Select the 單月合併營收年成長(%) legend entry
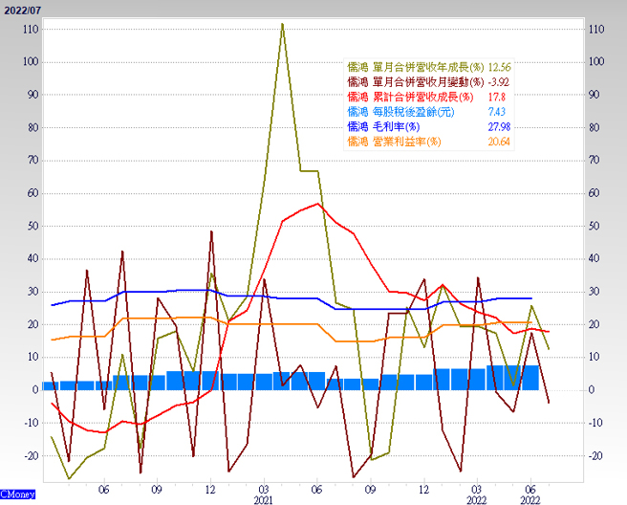The height and width of the screenshot is (505, 627). [416, 68]
